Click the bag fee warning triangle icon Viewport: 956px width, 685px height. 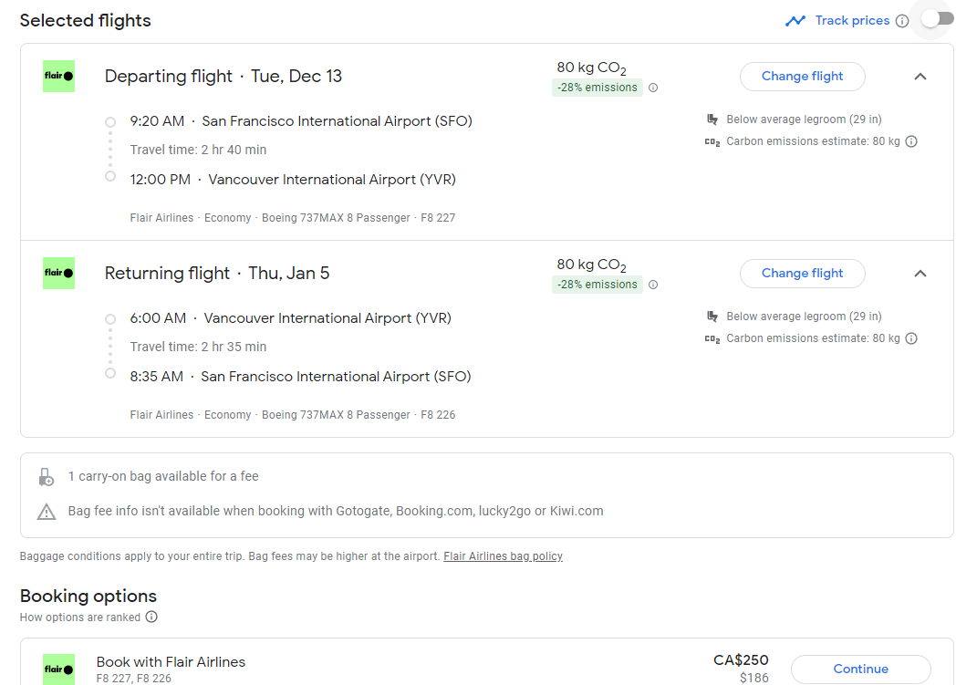[47, 512]
